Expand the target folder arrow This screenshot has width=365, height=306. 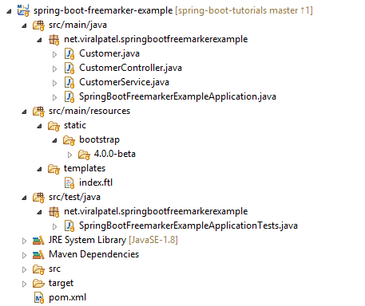[24, 284]
